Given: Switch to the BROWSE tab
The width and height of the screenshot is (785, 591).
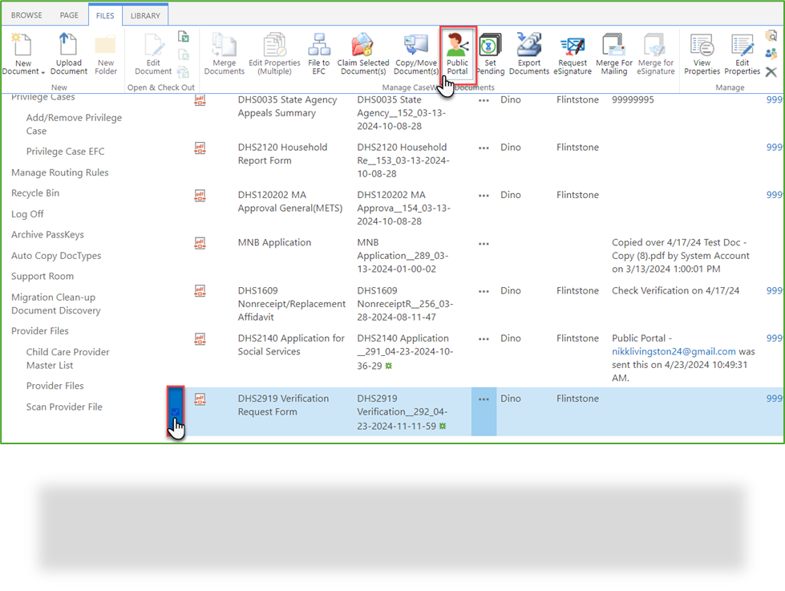Looking at the screenshot, I should [x=26, y=14].
